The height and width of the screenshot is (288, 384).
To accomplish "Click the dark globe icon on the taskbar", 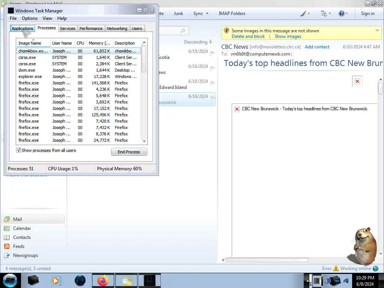I will [x=80, y=280].
